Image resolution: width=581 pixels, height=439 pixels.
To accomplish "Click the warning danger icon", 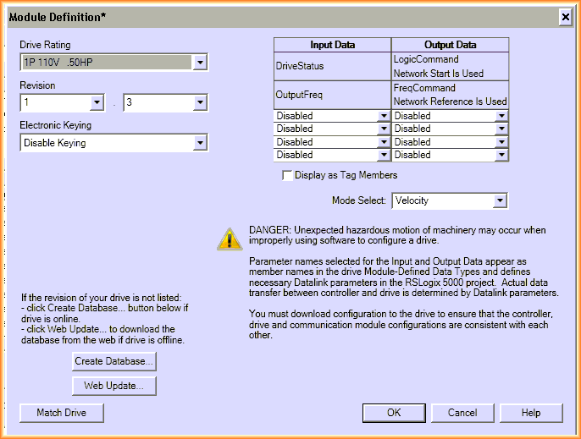I will pyautogui.click(x=229, y=239).
